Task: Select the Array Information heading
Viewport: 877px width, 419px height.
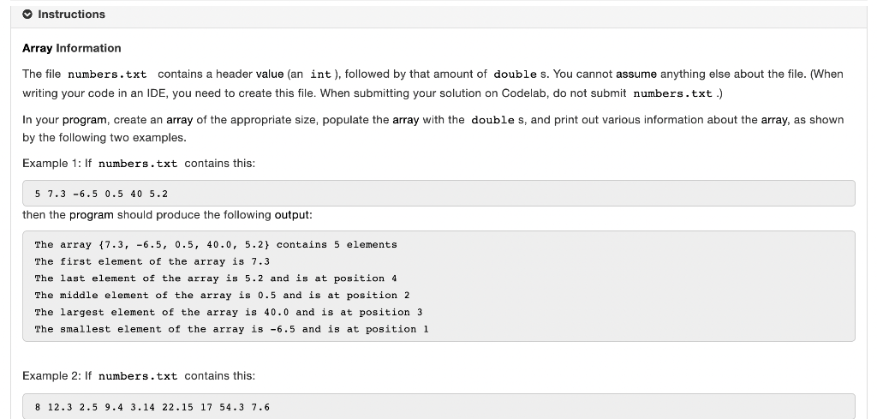Action: pos(72,48)
